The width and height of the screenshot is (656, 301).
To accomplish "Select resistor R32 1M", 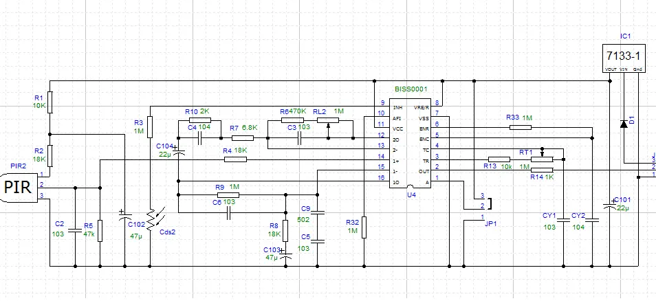I will coord(364,225).
